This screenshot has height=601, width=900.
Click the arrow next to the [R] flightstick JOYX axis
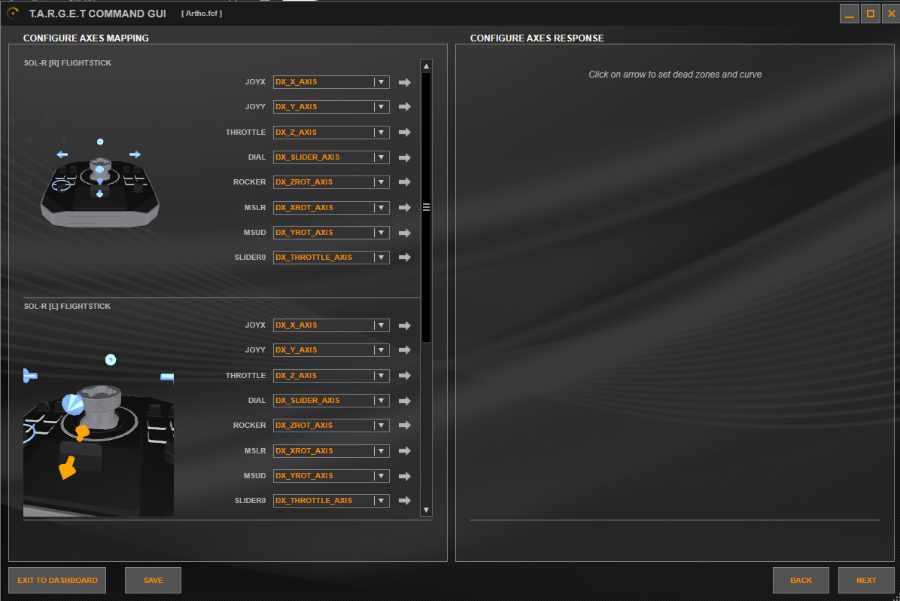tap(404, 82)
